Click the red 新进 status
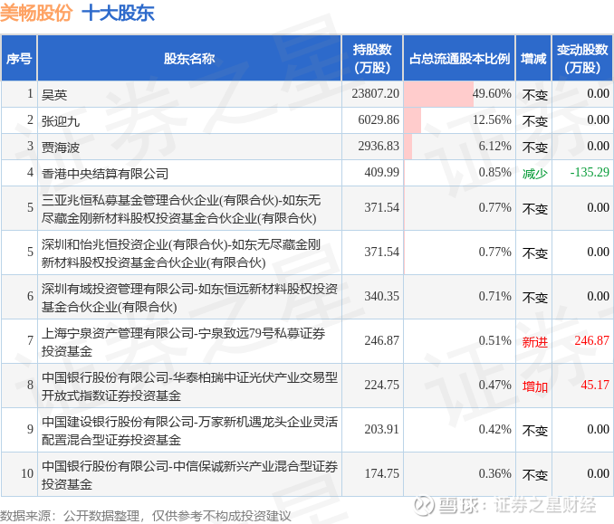This screenshot has width=614, height=524. click(x=535, y=342)
